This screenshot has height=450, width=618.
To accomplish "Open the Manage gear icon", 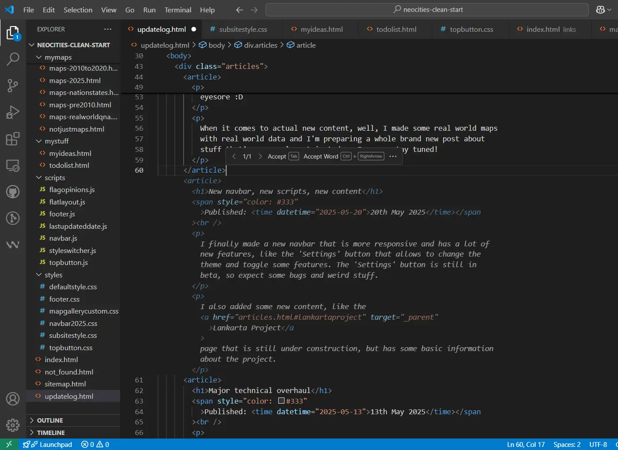I will click(13, 425).
